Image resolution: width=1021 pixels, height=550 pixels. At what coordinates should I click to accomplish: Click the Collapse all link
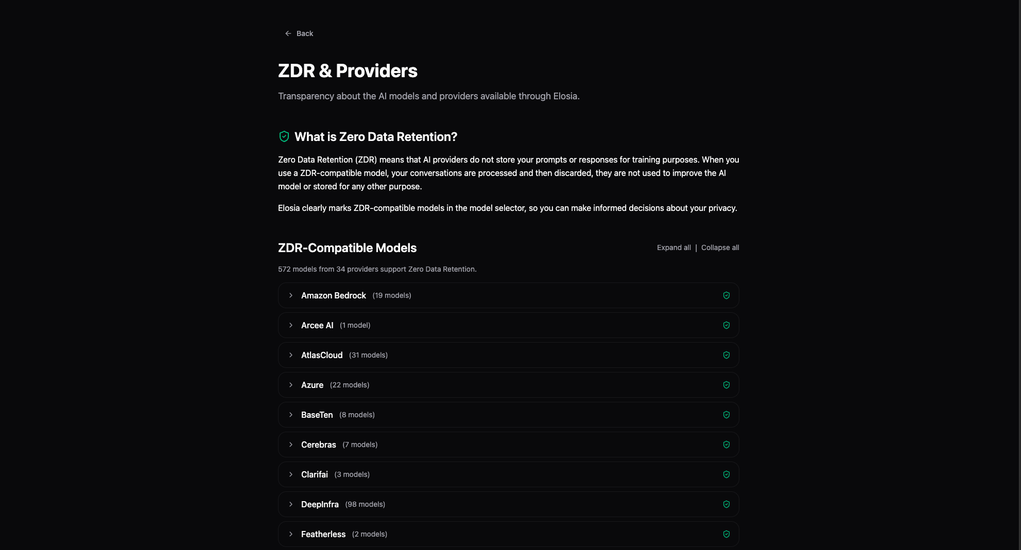coord(720,247)
